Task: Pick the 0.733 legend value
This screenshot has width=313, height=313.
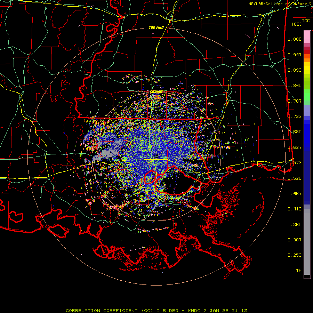Action: (x=295, y=117)
